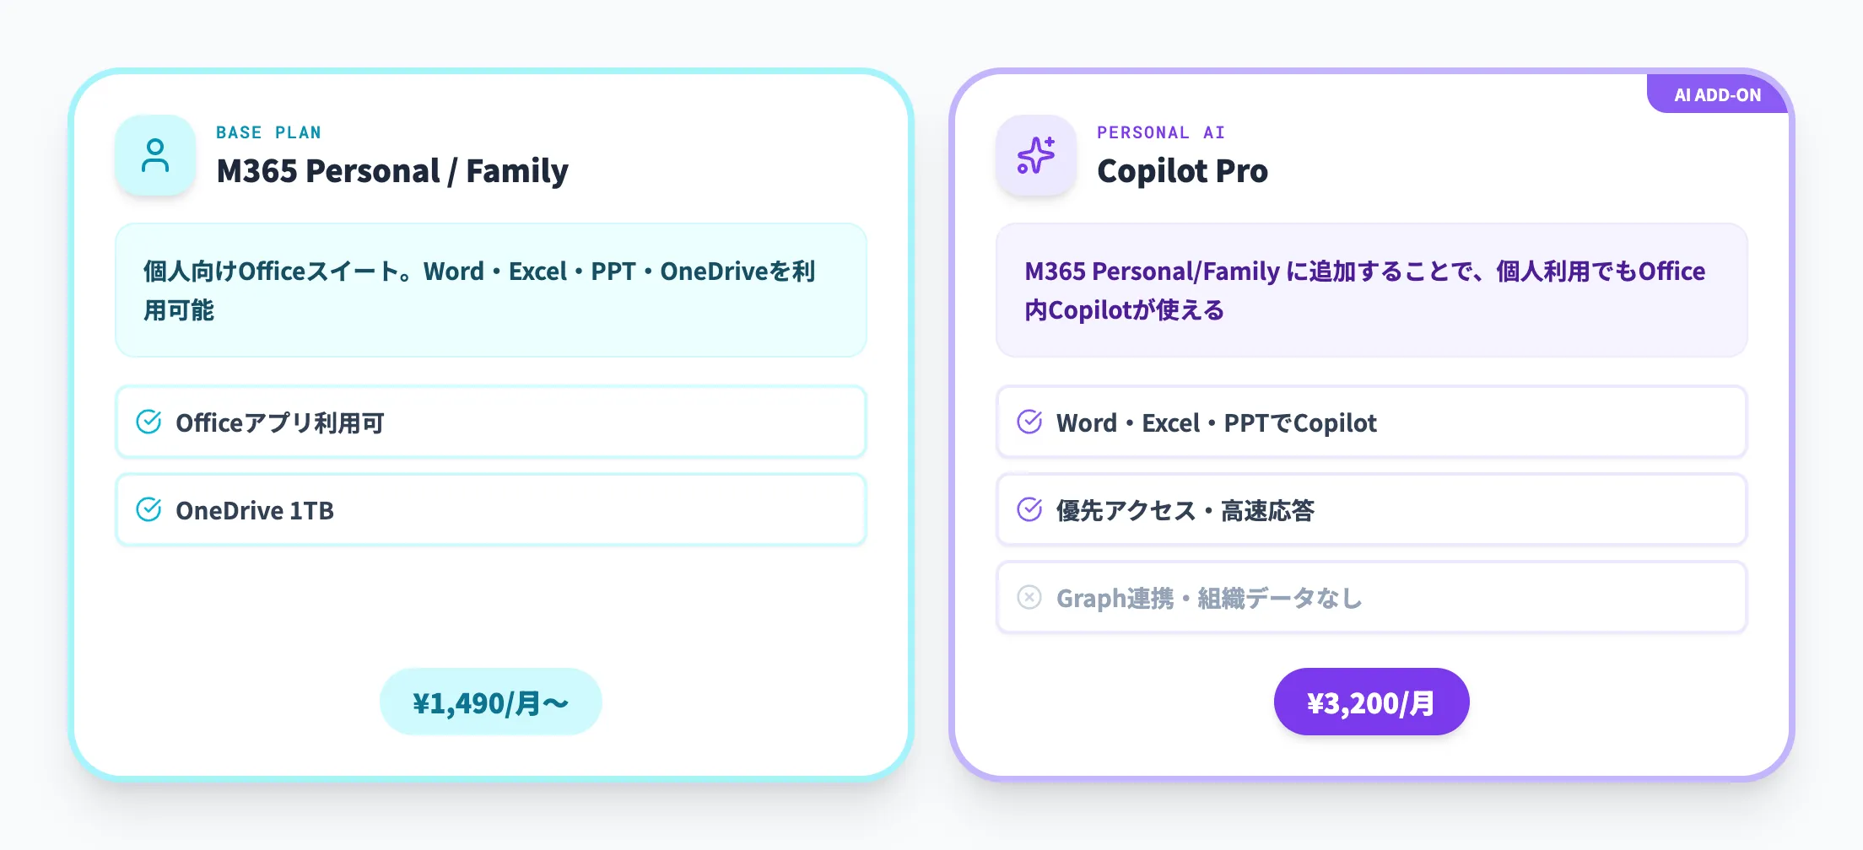Viewport: 1863px width, 850px height.
Task: Click the 個人向けOfficeスイート description box
Action: [490, 290]
